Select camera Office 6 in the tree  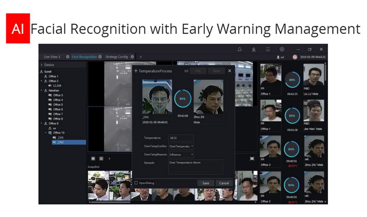[58, 109]
